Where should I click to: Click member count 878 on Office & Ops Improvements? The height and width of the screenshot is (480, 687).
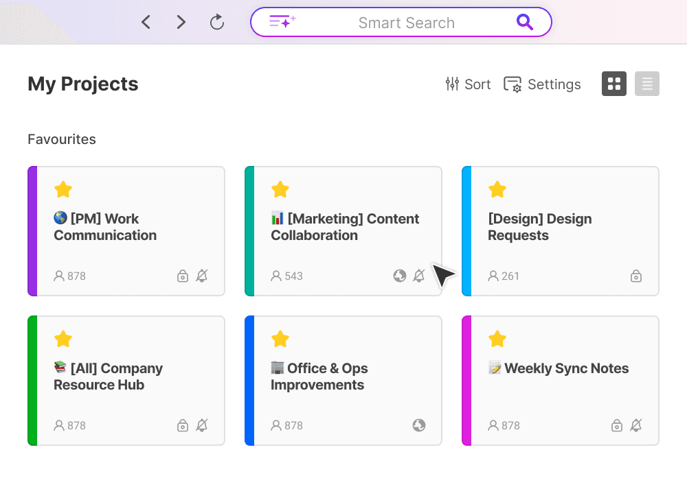[287, 425]
